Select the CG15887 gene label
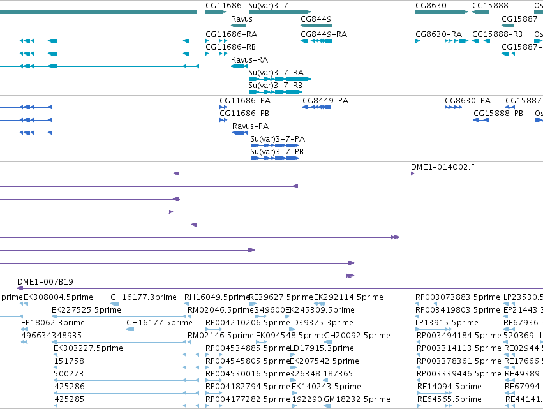The width and height of the screenshot is (543, 409). tap(519, 19)
